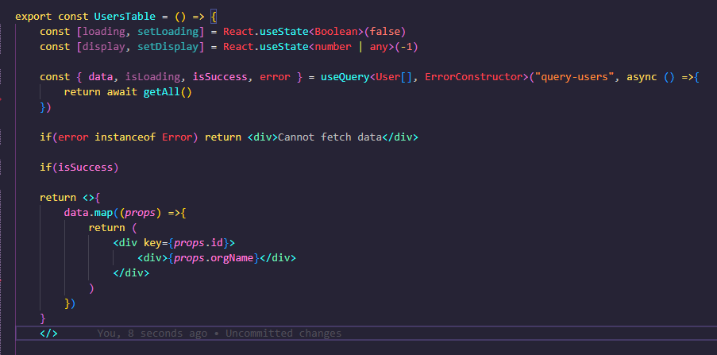717x355 pixels.
Task: Click the 'await' keyword
Action: (x=121, y=92)
